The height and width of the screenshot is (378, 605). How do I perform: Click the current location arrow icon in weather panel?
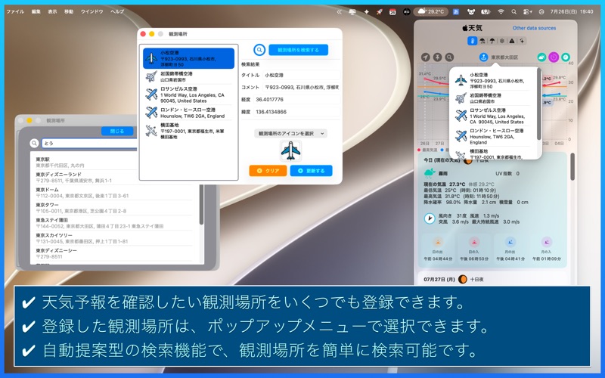coord(425,57)
